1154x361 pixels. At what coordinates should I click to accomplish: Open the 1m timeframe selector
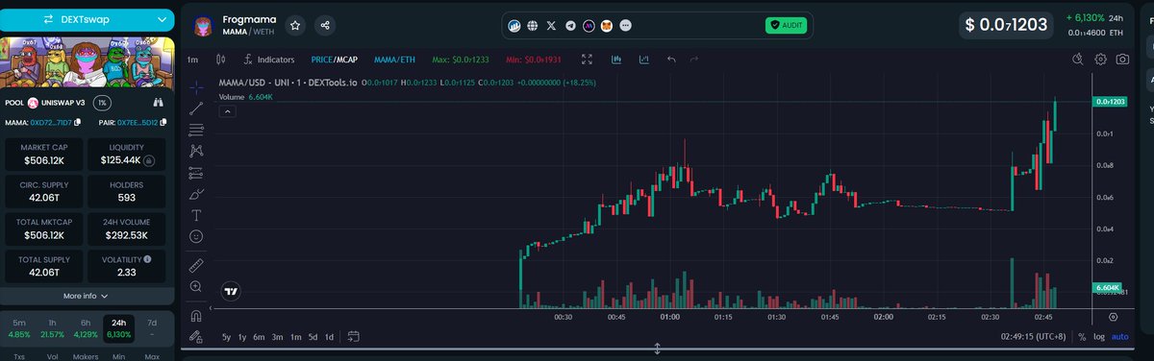coord(193,60)
